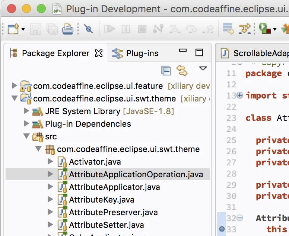Image resolution: width=289 pixels, height=236 pixels.
Task: Select the ScrollableAdapter editor tab
Action: [x=255, y=54]
